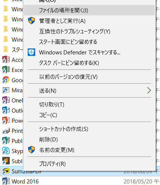160x185 pixels.
Task: Click the Pow shortcut name
Action: pyautogui.click(x=17, y=121)
